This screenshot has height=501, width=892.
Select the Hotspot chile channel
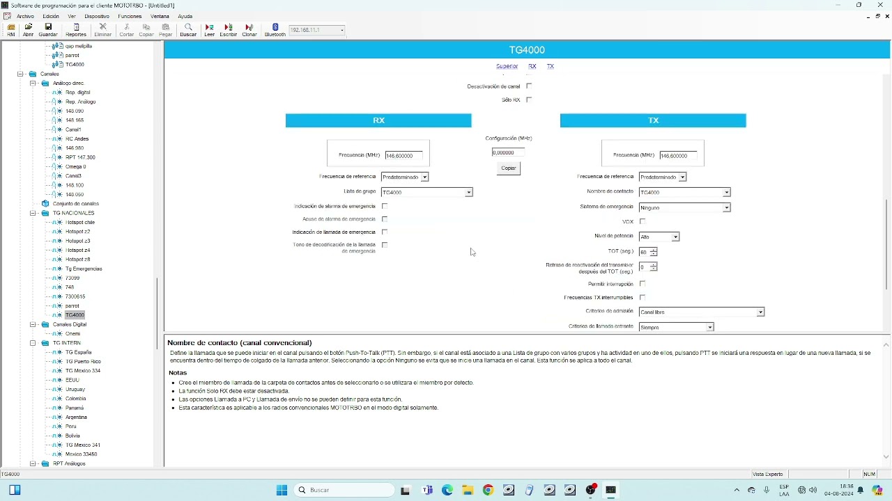(x=80, y=222)
